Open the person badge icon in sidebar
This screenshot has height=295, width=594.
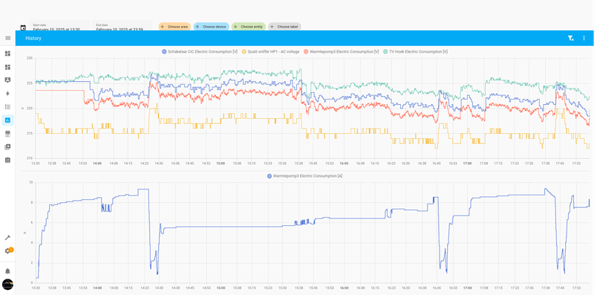coord(7,80)
